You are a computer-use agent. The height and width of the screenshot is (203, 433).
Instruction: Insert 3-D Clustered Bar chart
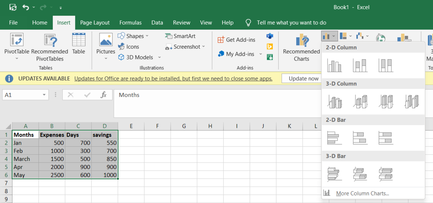pos(334,174)
